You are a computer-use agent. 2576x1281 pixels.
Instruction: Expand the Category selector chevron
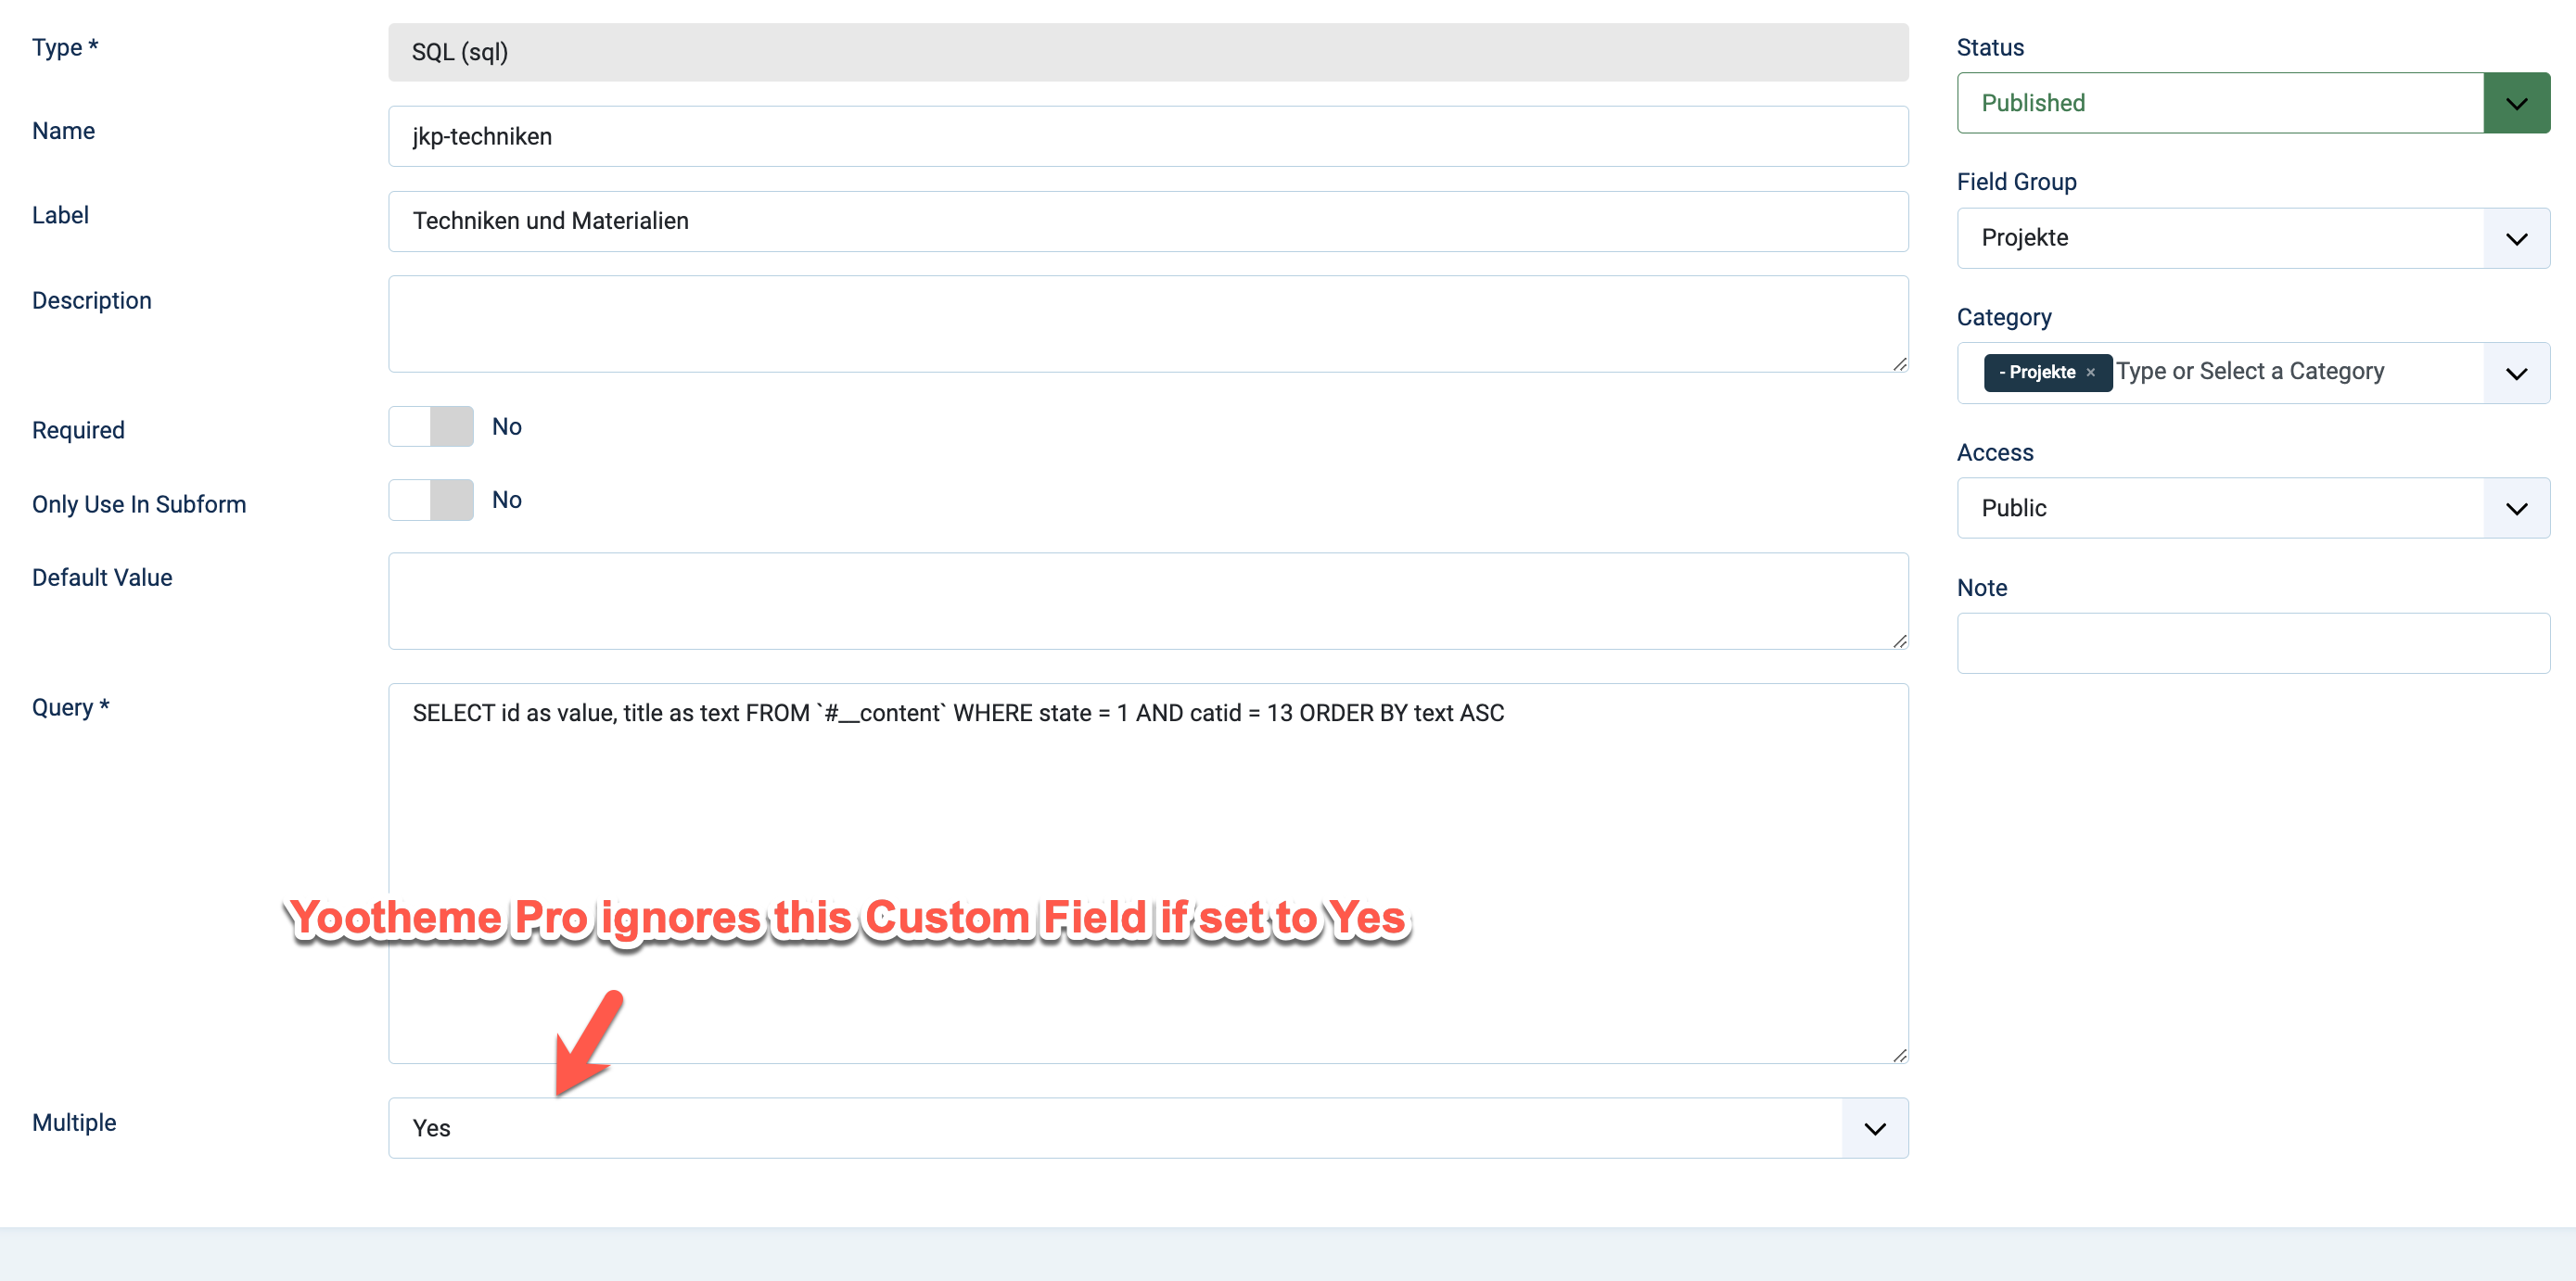point(2516,373)
